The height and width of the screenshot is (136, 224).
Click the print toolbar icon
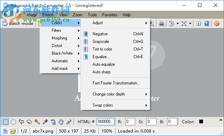click(x=162, y=24)
